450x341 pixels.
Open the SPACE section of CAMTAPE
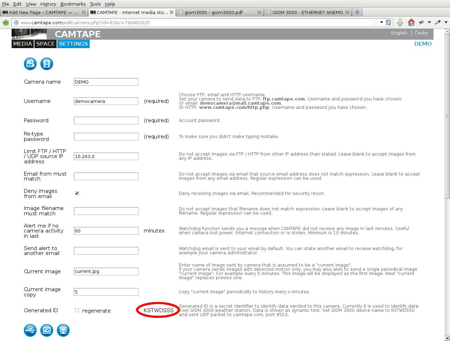pos(46,44)
